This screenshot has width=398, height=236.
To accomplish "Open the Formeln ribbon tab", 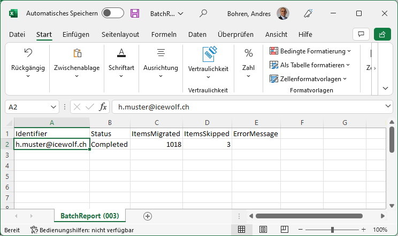I will [x=164, y=34].
